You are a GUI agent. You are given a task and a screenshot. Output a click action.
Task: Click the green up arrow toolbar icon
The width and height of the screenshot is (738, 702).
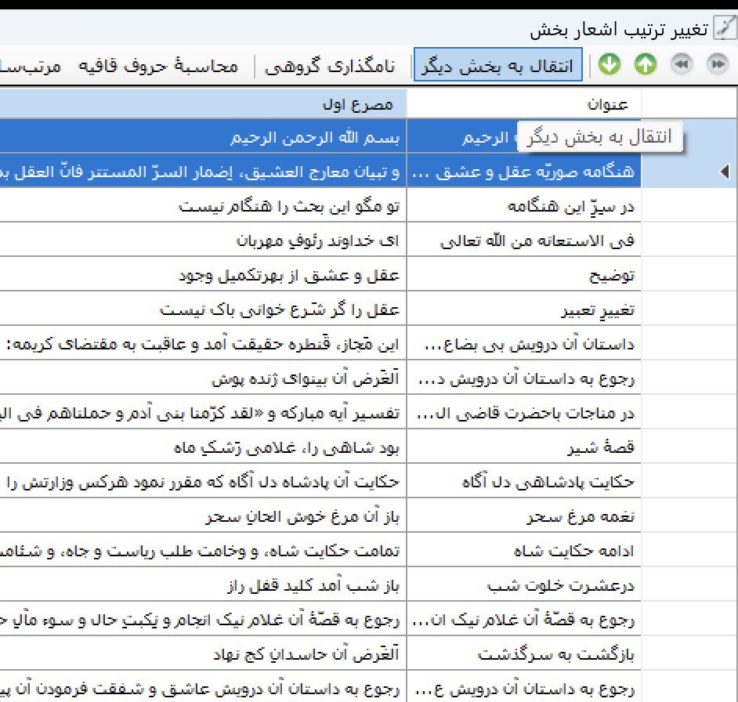[645, 65]
